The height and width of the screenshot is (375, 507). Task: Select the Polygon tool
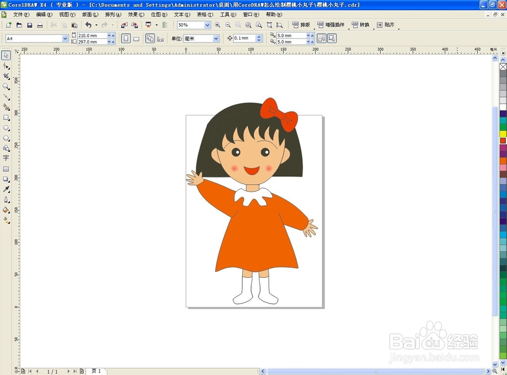click(6, 138)
